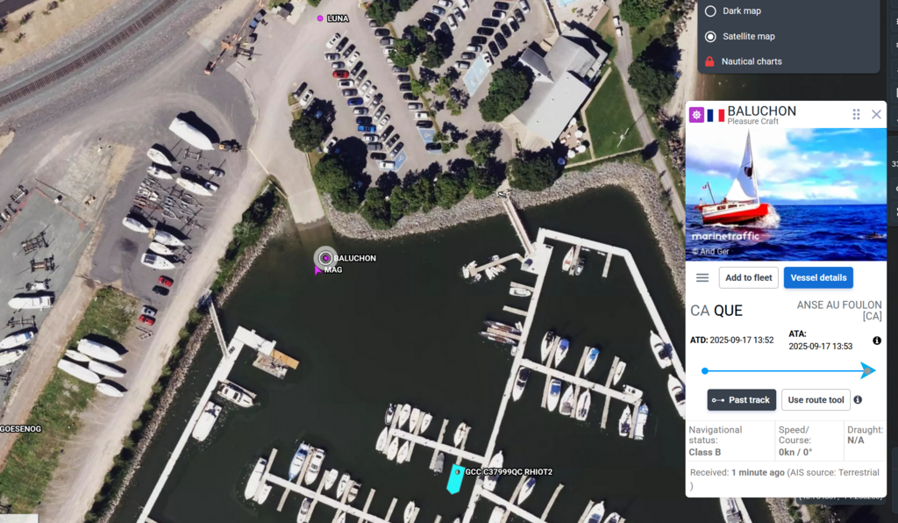This screenshot has width=898, height=523.
Task: Open the hamburger menu in vessel panel
Action: click(702, 278)
